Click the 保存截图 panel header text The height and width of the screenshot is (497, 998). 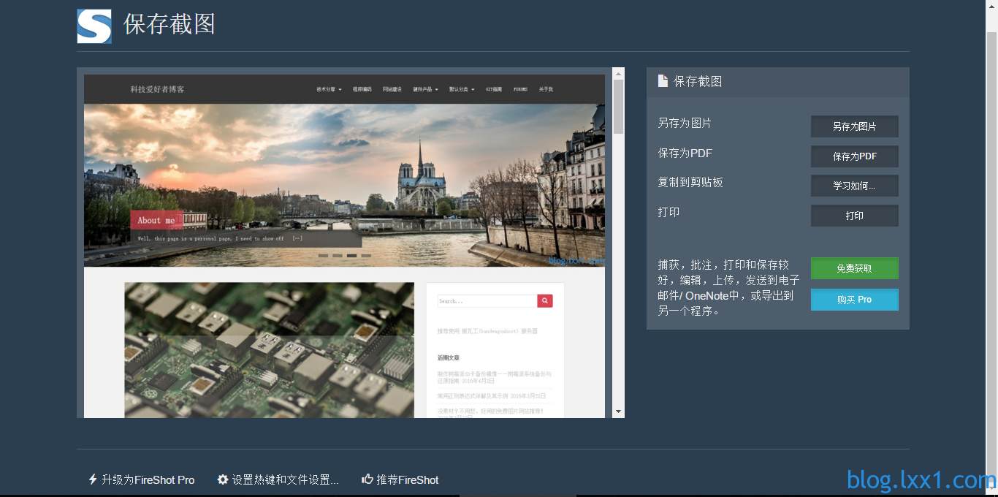tap(698, 81)
